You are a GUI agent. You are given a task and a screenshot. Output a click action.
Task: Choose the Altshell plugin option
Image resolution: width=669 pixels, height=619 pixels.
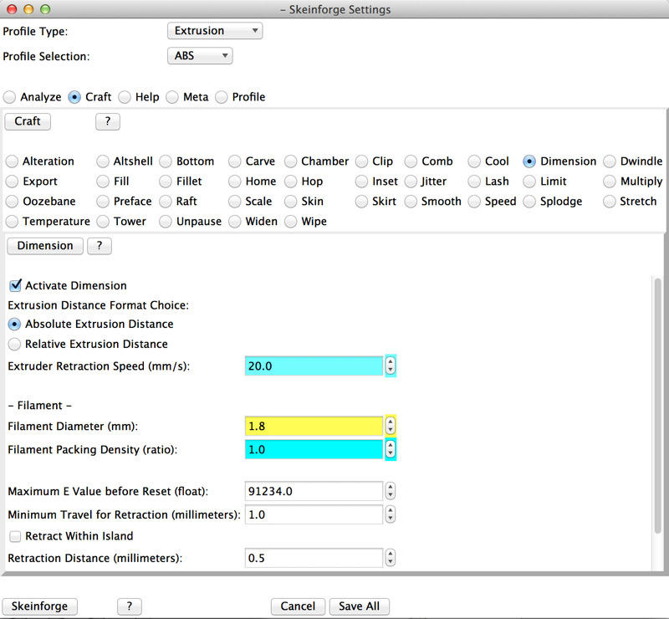(103, 161)
